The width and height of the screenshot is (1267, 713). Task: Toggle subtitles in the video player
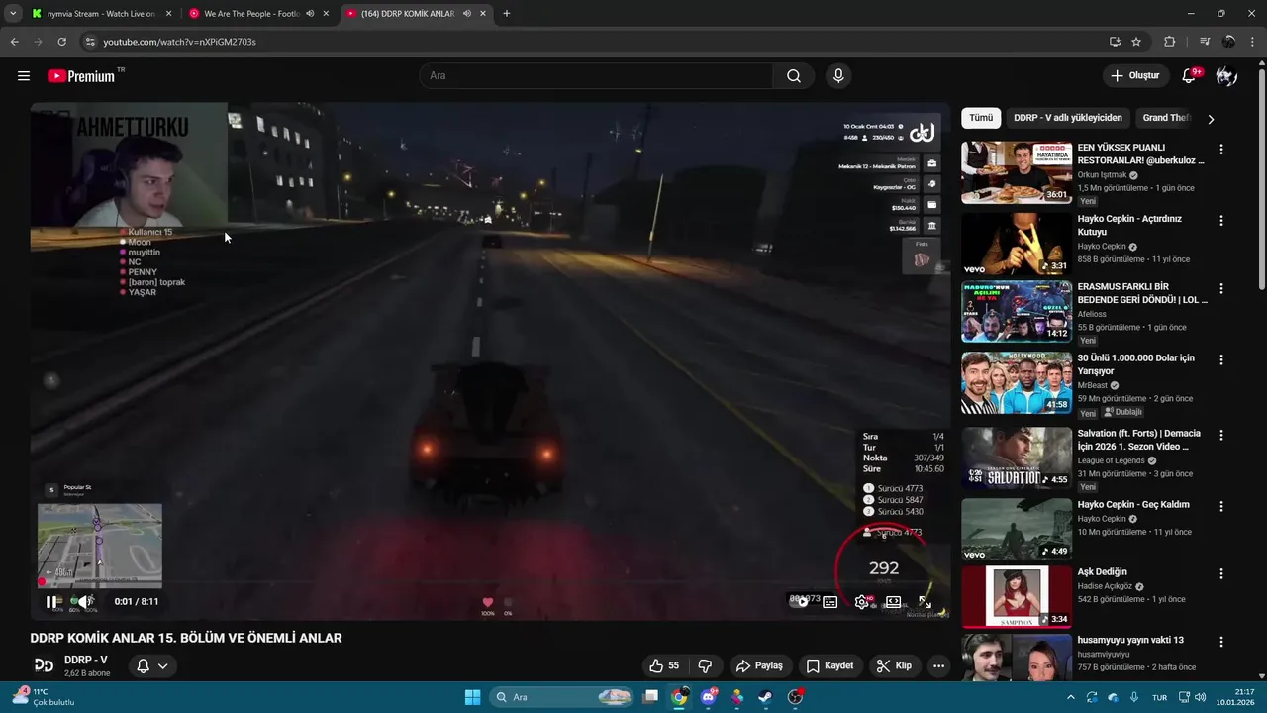click(830, 601)
